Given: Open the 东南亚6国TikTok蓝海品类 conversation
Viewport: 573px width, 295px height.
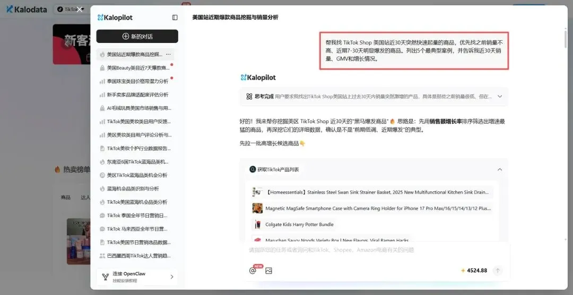Looking at the screenshot, I should point(135,162).
